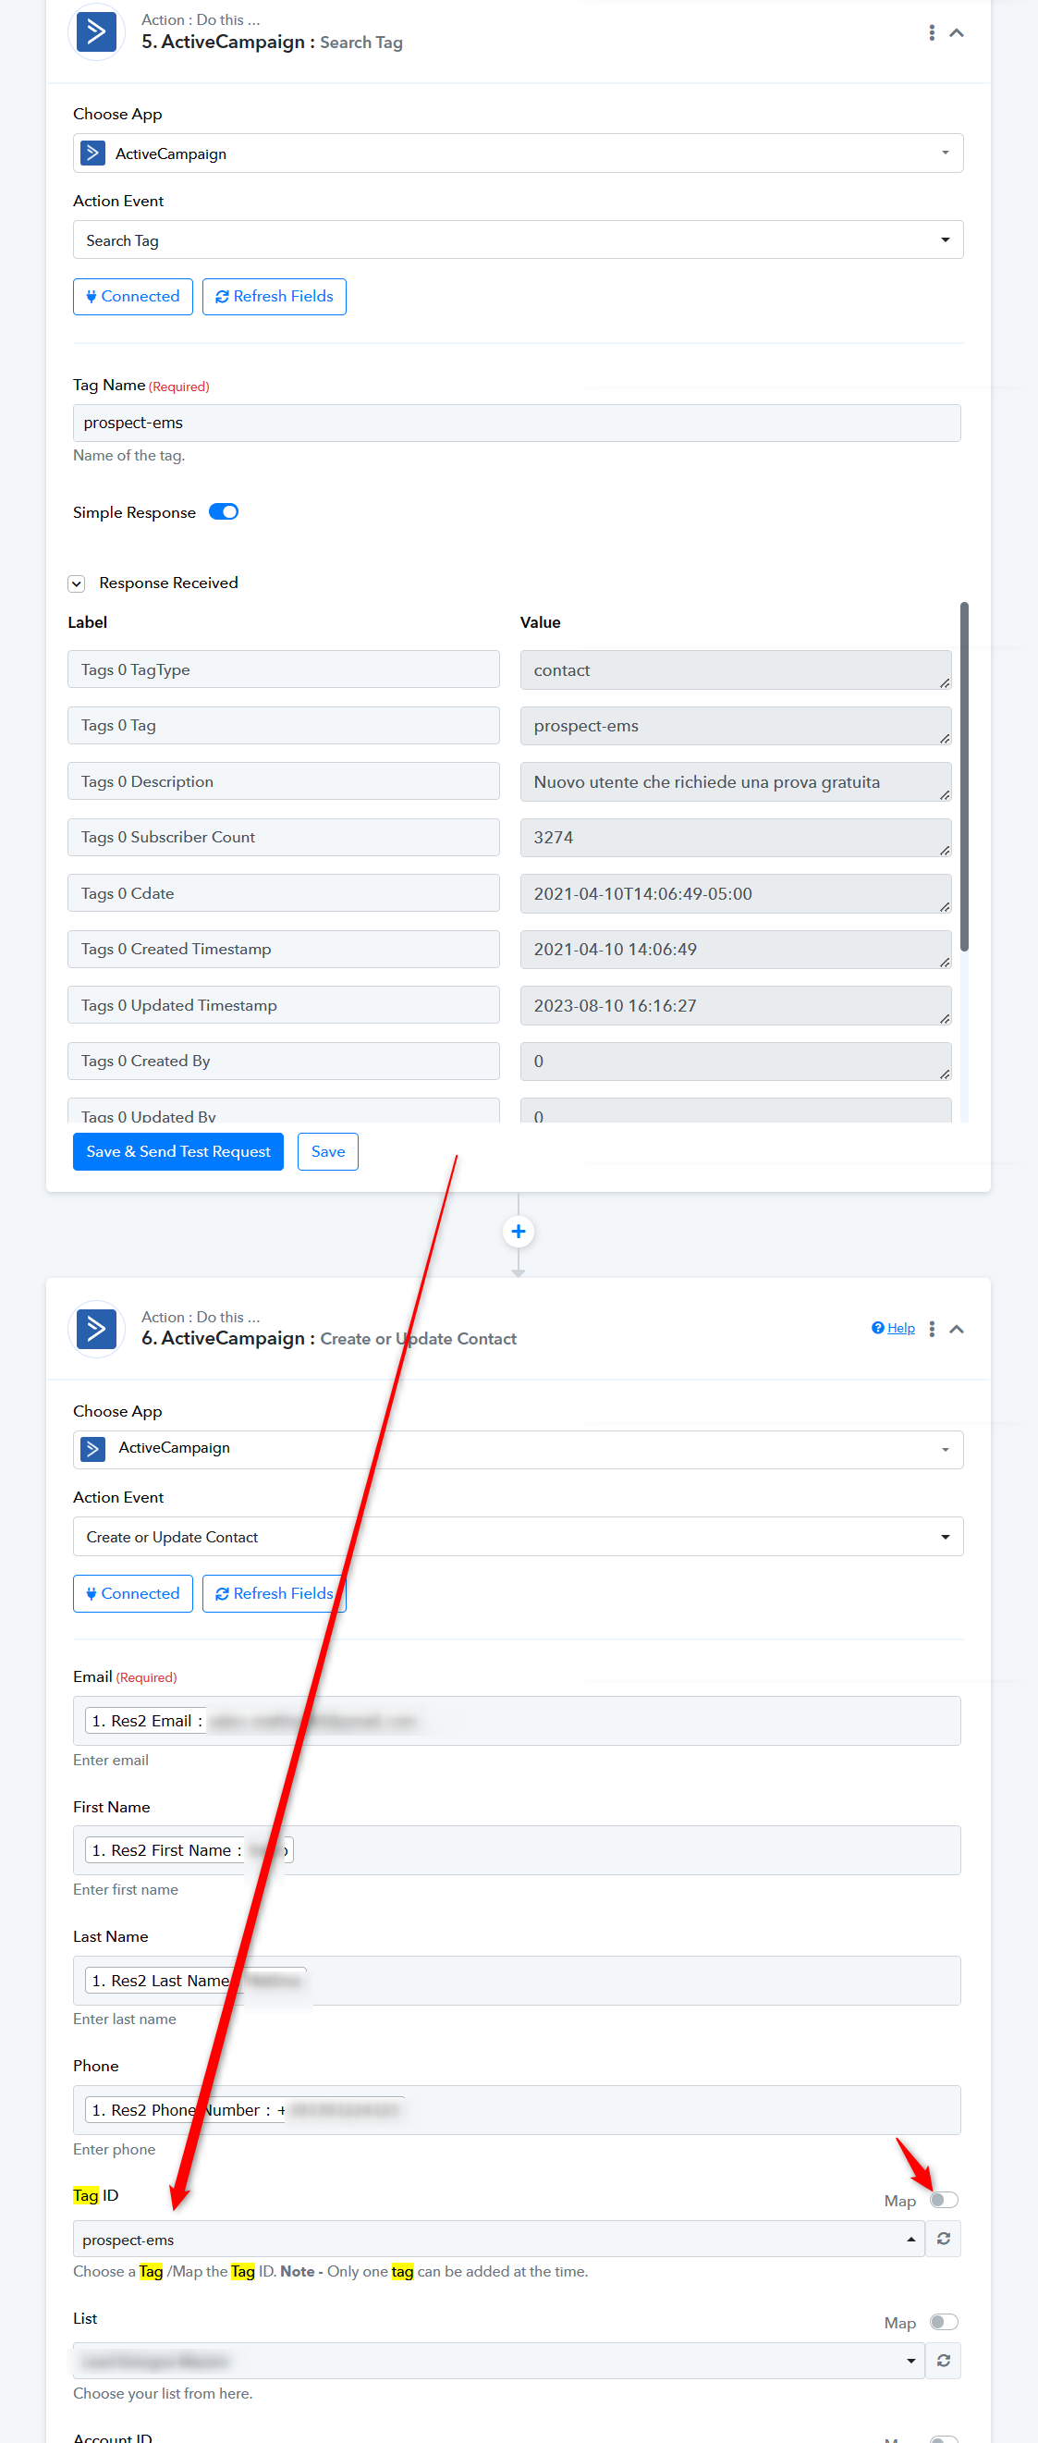
Task: Click Refresh Fields button in step 6
Action: click(x=274, y=1593)
